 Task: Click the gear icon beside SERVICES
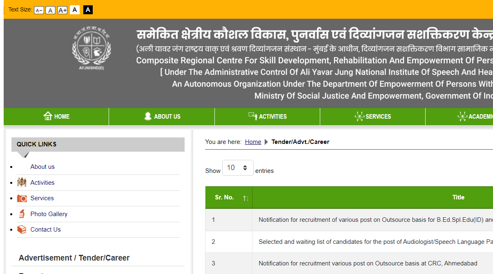click(x=359, y=116)
